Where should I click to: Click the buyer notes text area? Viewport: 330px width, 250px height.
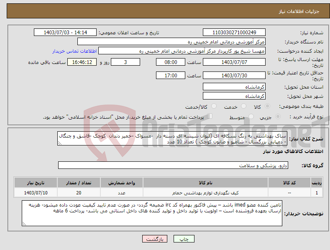coord(152,213)
